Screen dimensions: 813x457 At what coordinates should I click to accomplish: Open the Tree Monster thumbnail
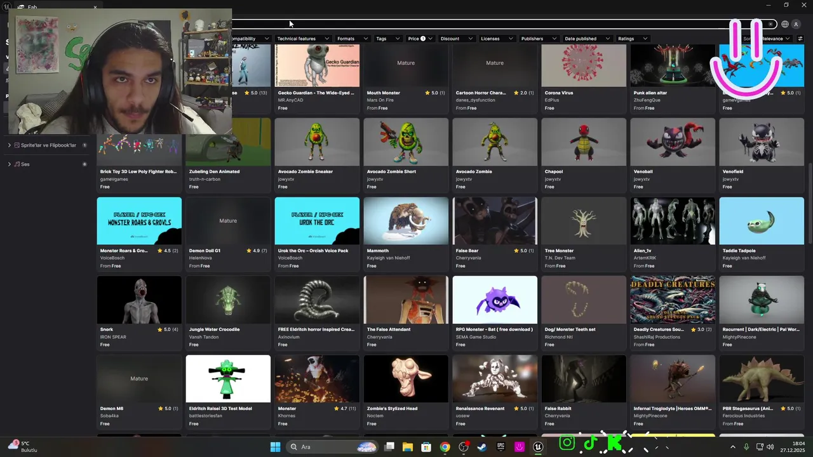(x=584, y=220)
